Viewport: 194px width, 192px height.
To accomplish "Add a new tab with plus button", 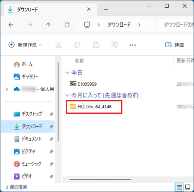I will (106, 10).
